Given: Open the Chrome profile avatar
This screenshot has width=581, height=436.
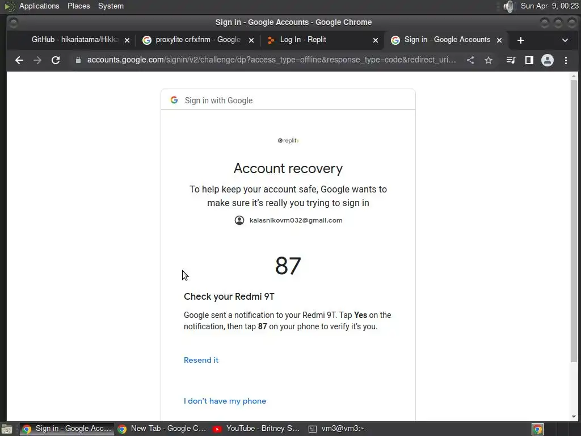Looking at the screenshot, I should coord(548,60).
